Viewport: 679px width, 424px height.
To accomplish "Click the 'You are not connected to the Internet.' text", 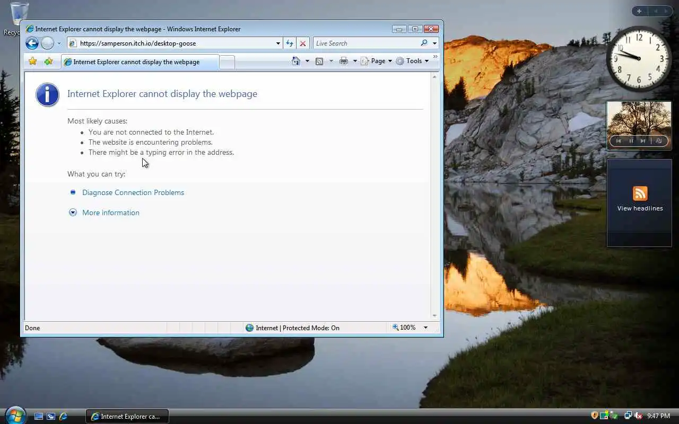I will 151,132.
